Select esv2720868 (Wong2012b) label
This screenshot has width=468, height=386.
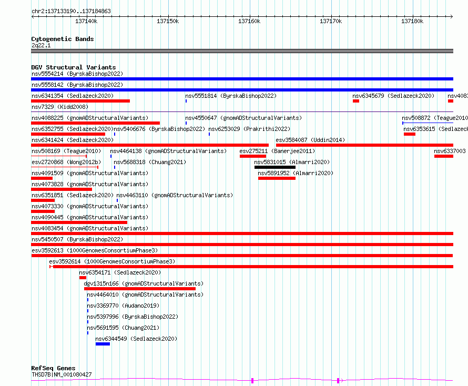66,162
